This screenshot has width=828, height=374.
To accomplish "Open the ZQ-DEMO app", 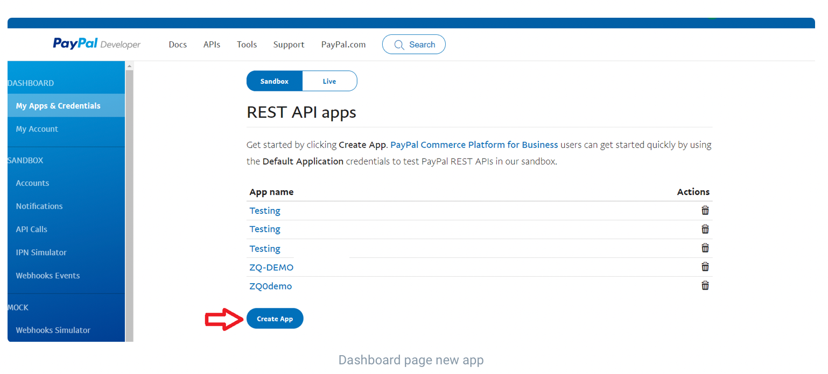I will [x=271, y=267].
